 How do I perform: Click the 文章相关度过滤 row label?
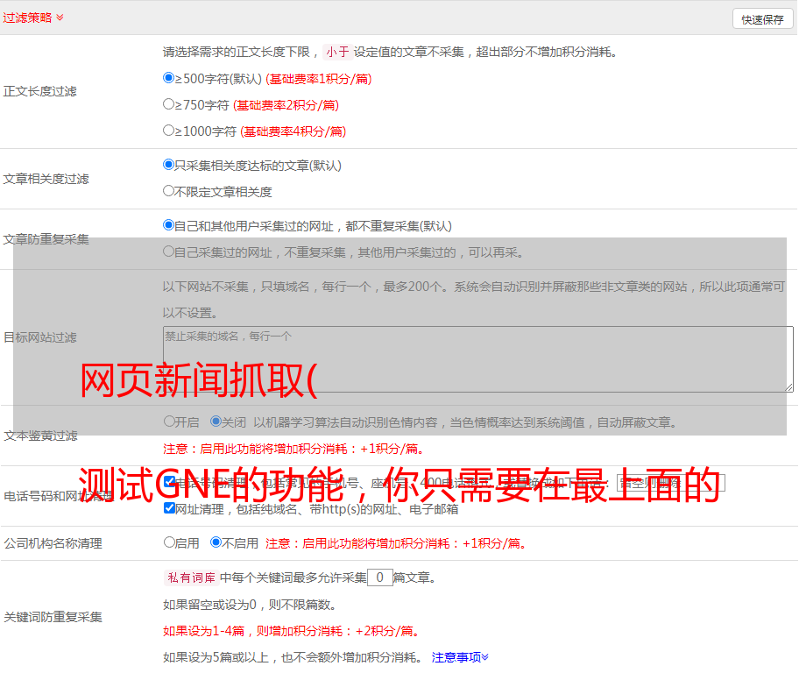[x=46, y=179]
